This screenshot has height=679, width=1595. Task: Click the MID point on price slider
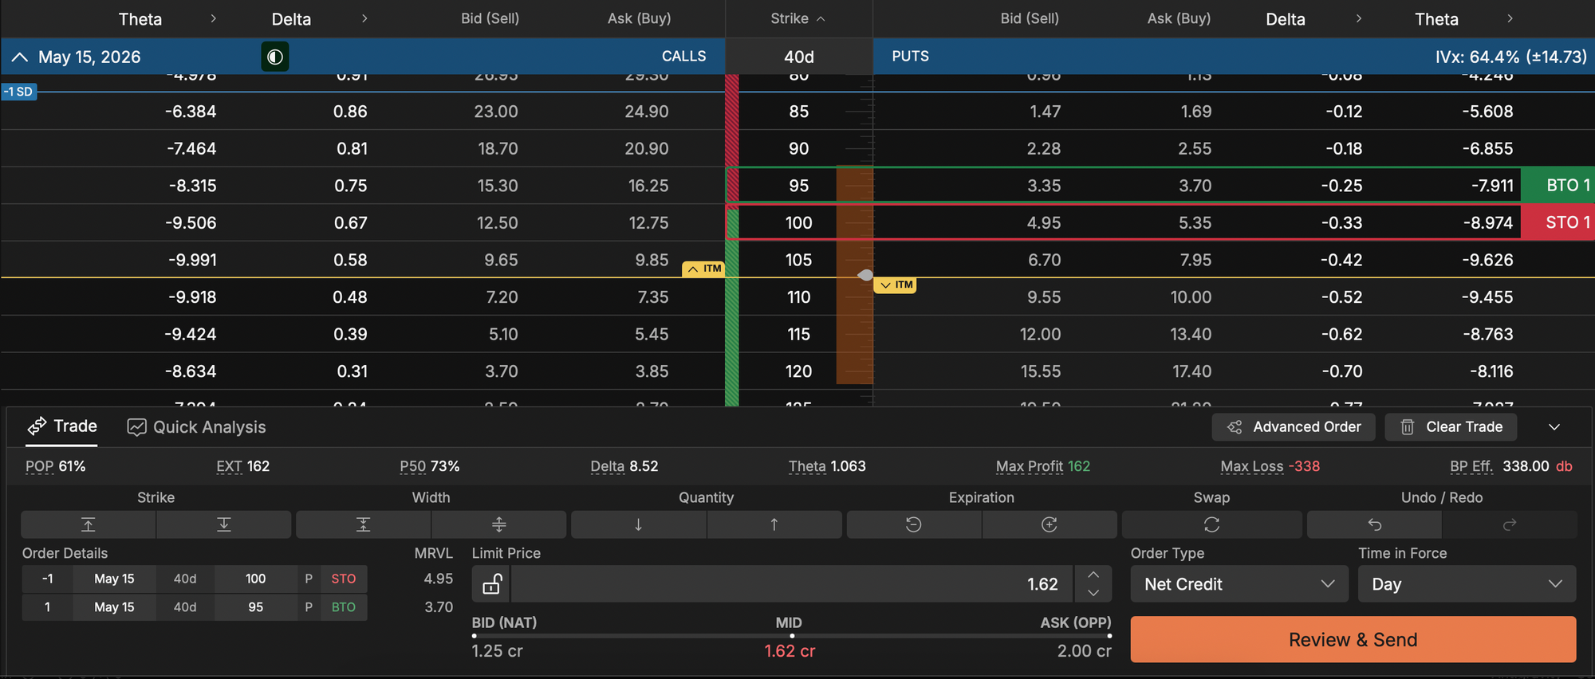pos(791,636)
